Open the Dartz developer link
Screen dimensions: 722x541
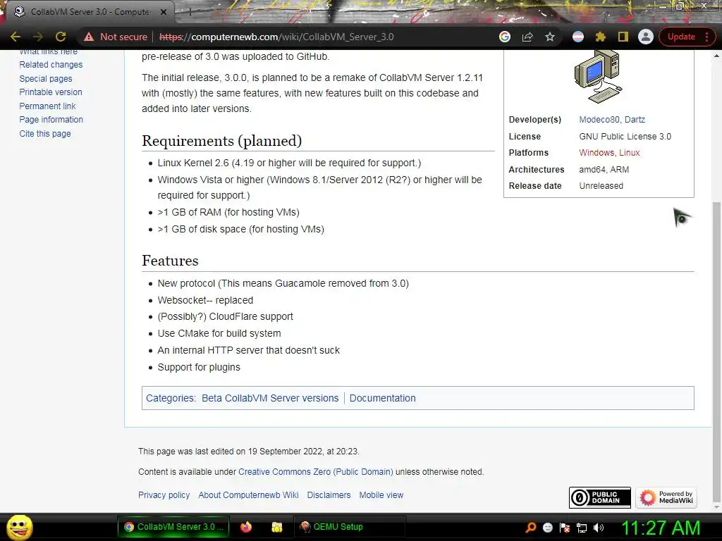635,120
